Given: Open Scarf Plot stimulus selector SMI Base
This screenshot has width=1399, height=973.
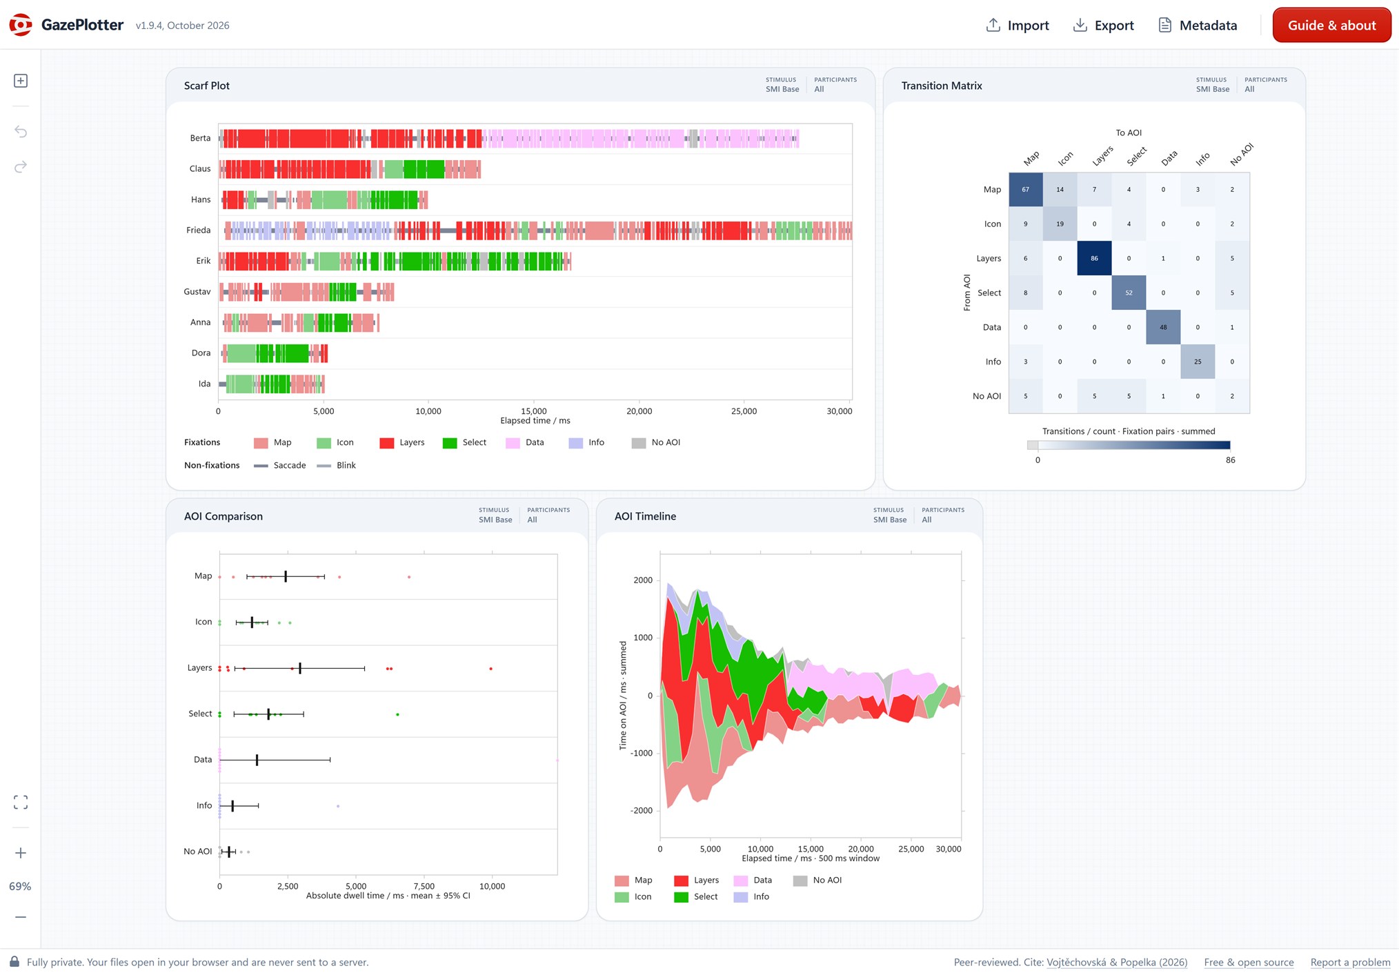Looking at the screenshot, I should pyautogui.click(x=782, y=85).
